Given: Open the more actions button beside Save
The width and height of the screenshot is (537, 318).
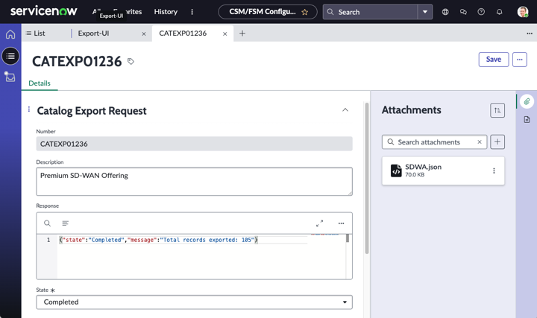Looking at the screenshot, I should (x=520, y=60).
